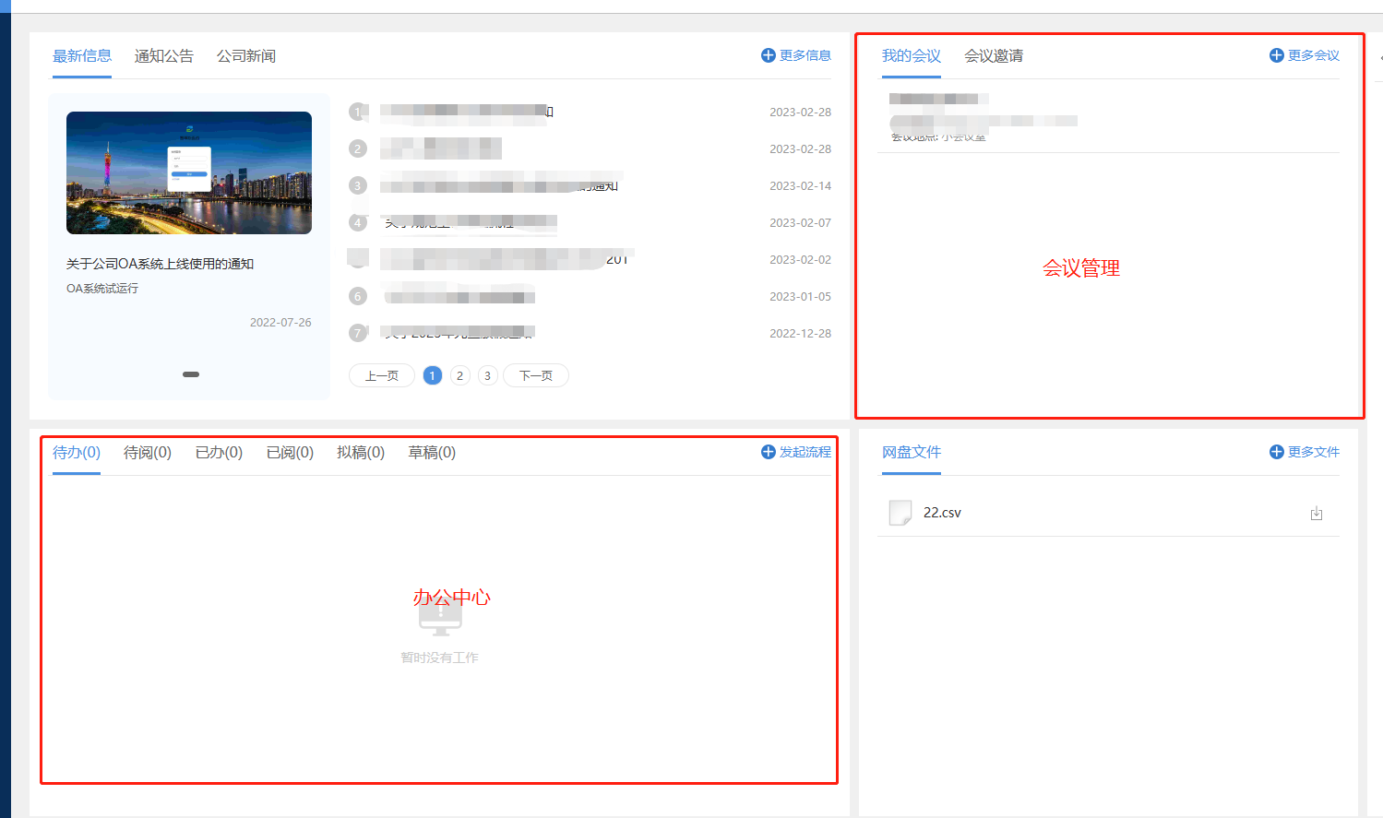The height and width of the screenshot is (818, 1383).
Task: Go to next page with 下一页
Action: pyautogui.click(x=536, y=375)
